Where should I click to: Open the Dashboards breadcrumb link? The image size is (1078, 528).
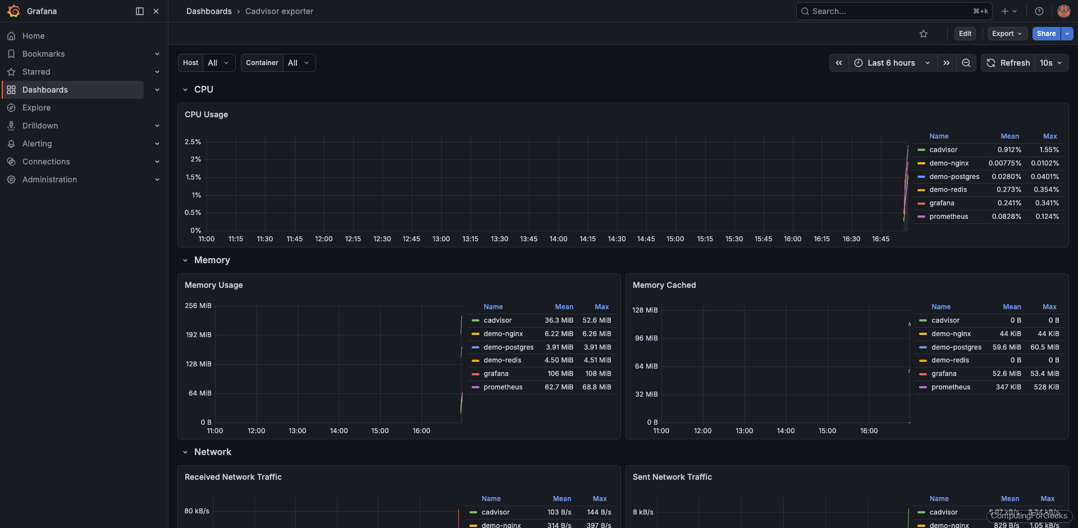[209, 11]
